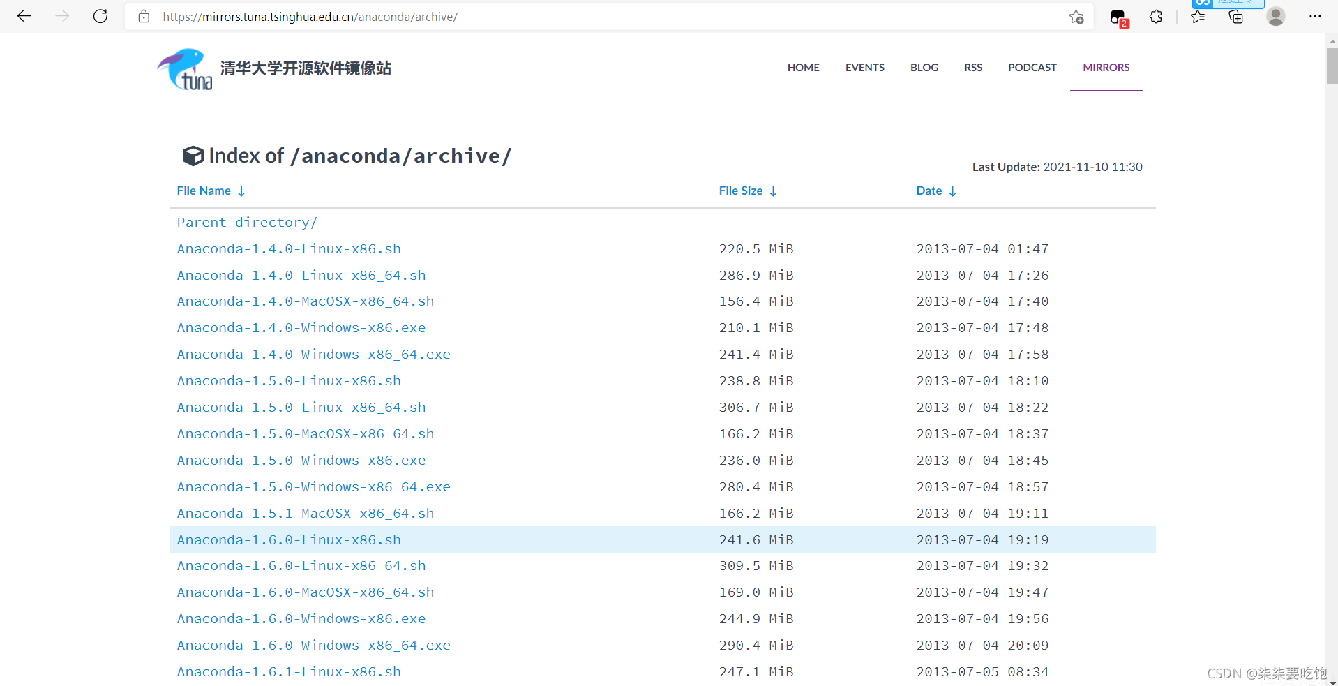Open the Collections icon
This screenshot has height=686, width=1338.
(1236, 17)
